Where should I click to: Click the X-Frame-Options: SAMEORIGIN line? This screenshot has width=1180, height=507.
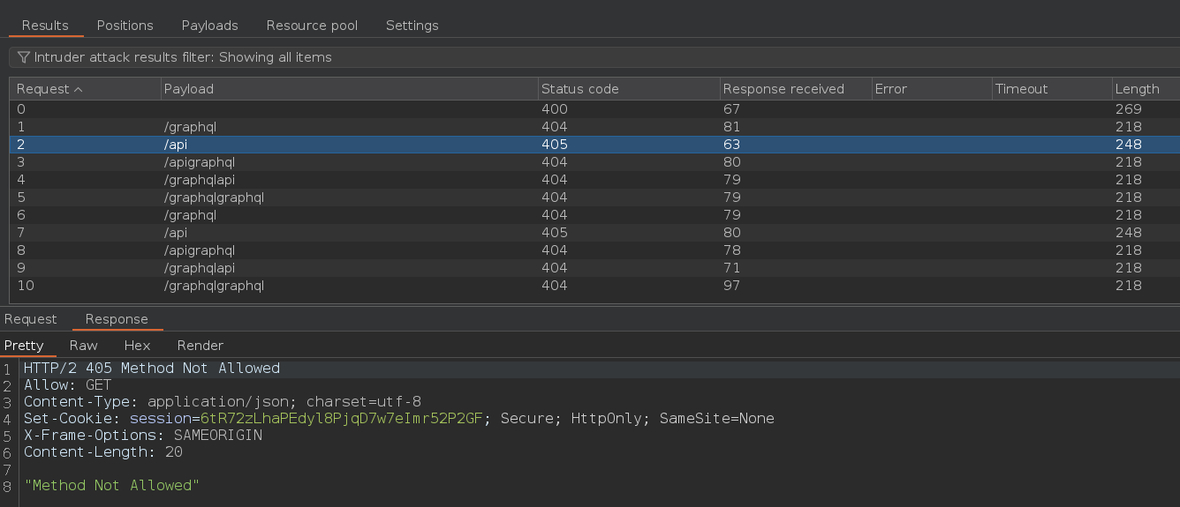(x=143, y=436)
